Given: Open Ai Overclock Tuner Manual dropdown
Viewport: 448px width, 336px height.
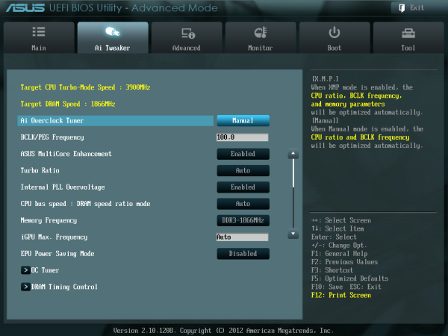Looking at the screenshot, I should (x=243, y=120).
